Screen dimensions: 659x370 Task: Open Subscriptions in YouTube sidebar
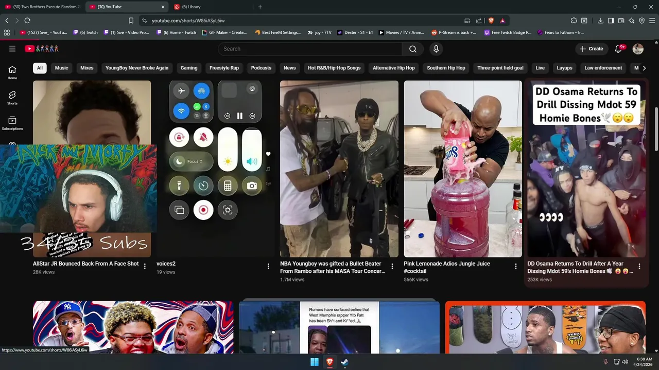click(12, 123)
